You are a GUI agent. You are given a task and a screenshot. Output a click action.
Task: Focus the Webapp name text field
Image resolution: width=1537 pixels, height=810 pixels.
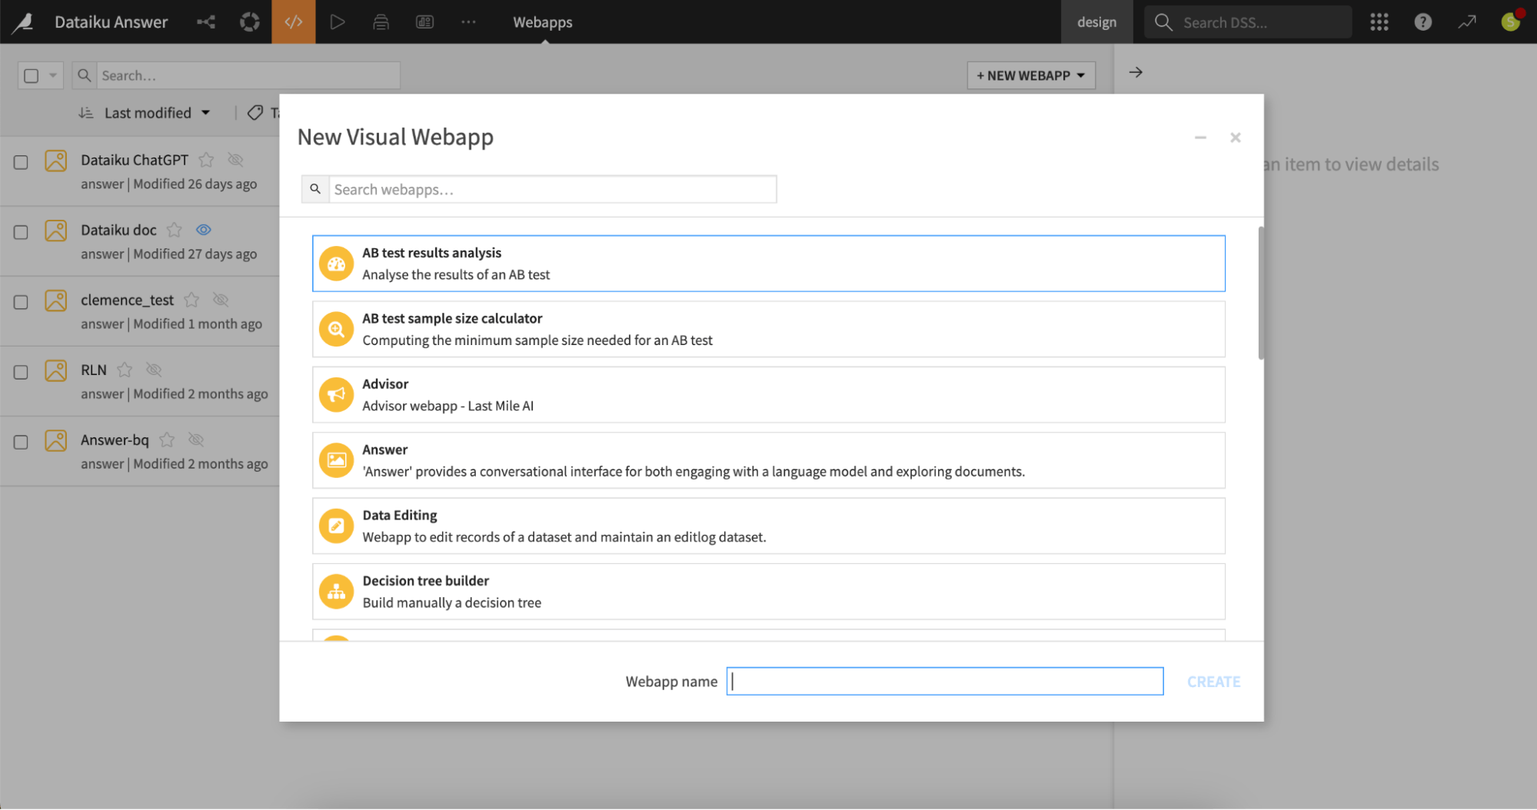pyautogui.click(x=944, y=682)
